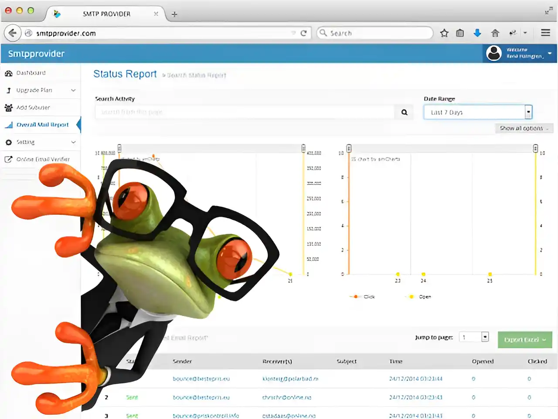This screenshot has width=558, height=419.
Task: Open receiver email in row 3
Action: (x=289, y=416)
